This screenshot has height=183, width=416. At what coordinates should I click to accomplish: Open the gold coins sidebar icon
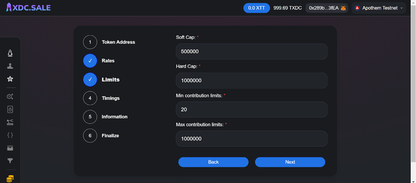[10, 178]
